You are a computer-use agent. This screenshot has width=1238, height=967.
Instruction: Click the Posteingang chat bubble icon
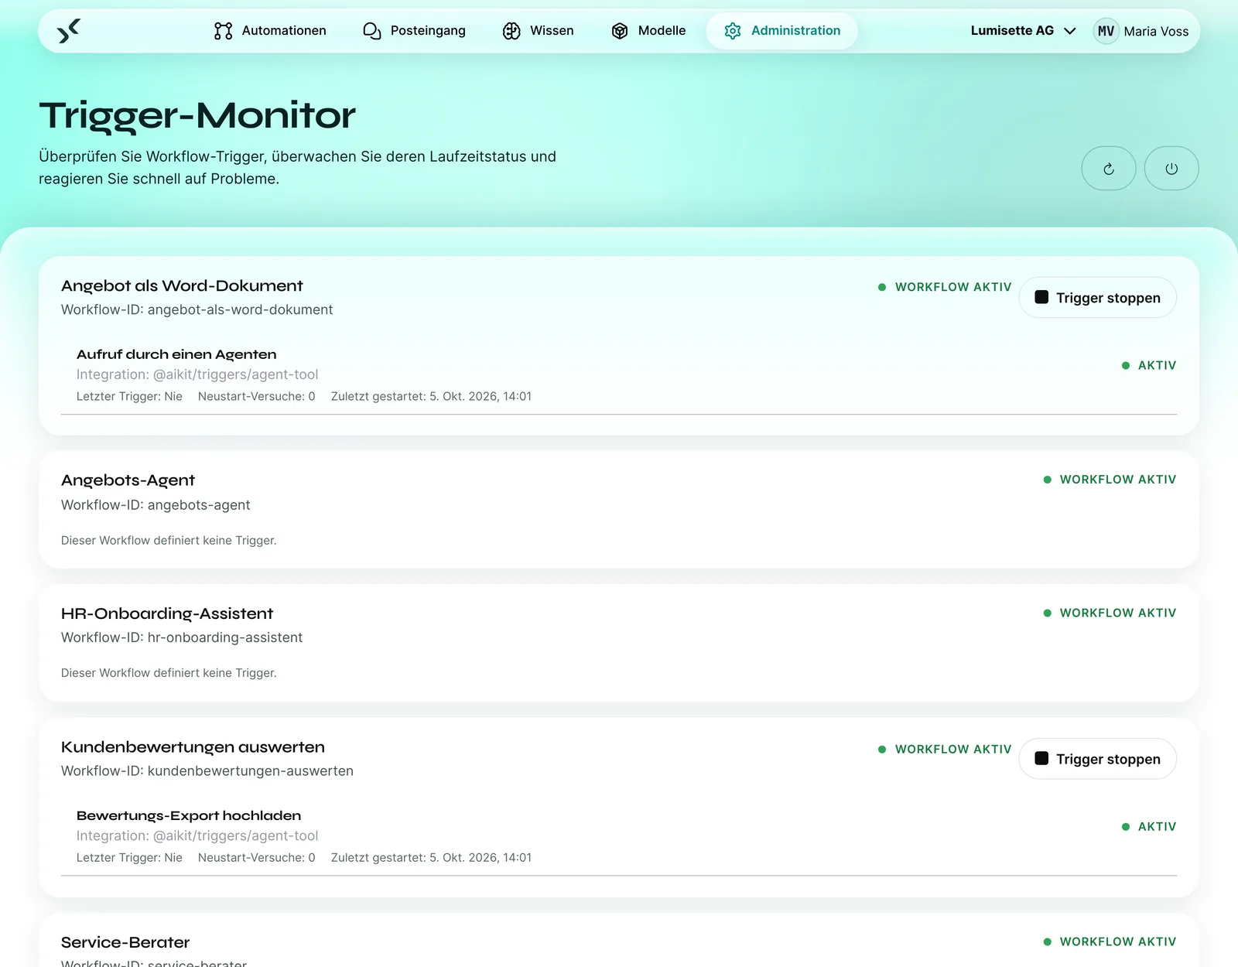click(372, 31)
